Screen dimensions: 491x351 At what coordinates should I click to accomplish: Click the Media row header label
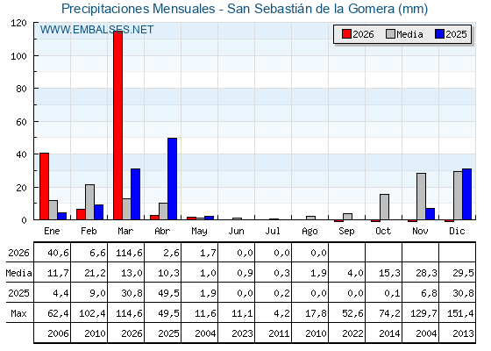click(18, 273)
